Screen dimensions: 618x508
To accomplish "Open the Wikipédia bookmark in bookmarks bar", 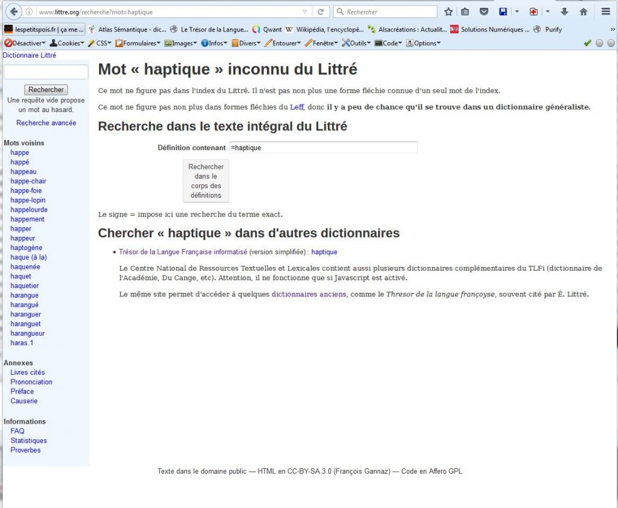I will click(x=325, y=29).
